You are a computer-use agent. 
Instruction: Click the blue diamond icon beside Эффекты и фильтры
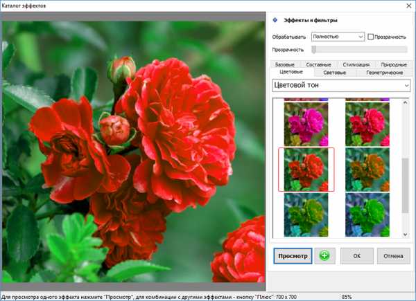[275, 20]
